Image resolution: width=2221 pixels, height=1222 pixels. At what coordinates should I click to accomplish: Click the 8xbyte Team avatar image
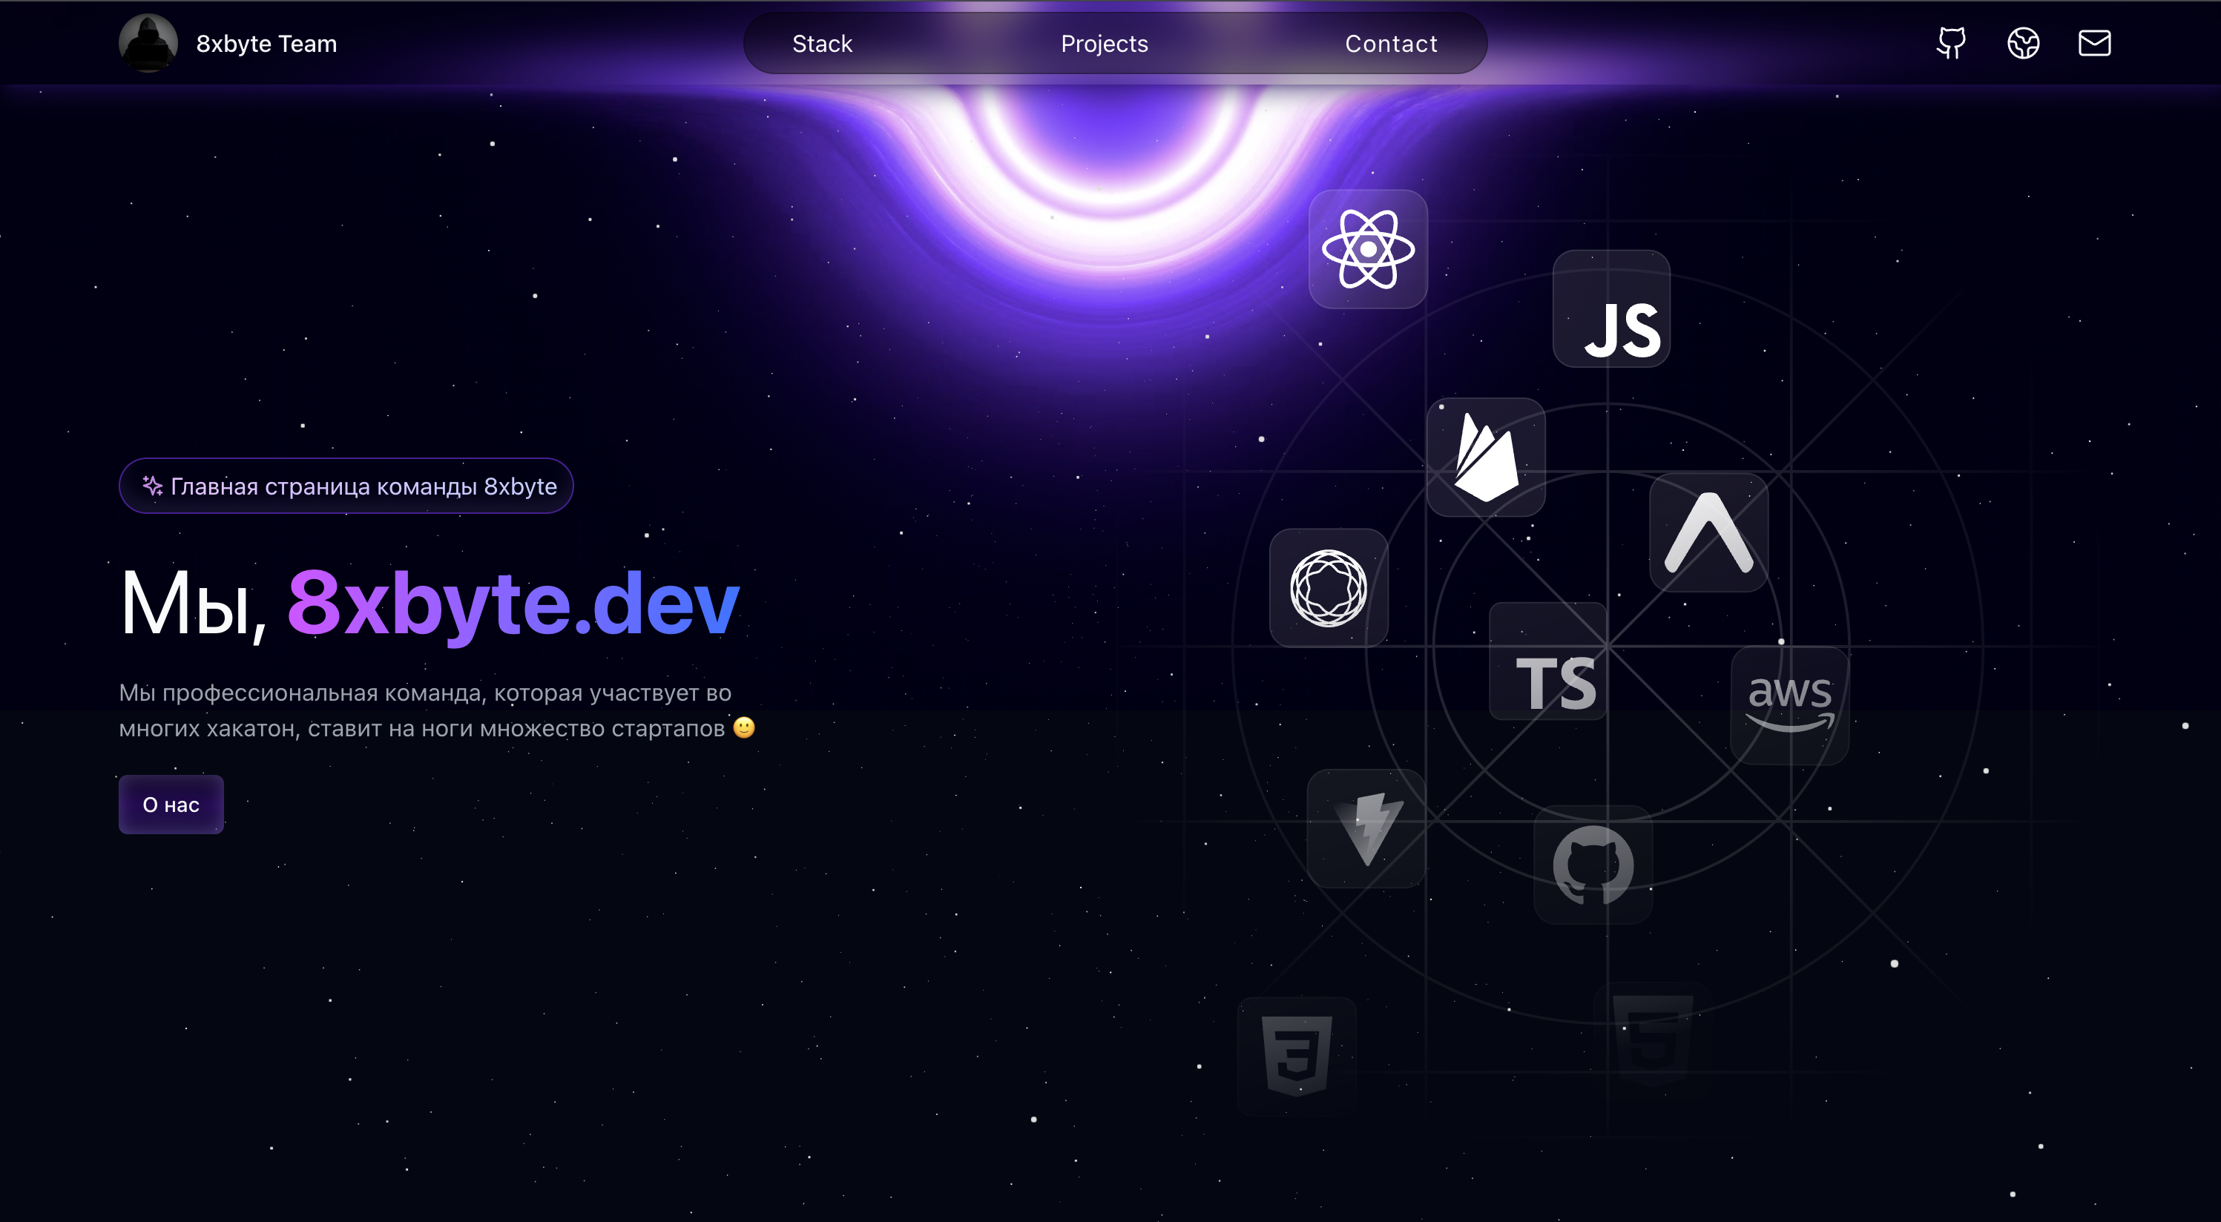148,43
